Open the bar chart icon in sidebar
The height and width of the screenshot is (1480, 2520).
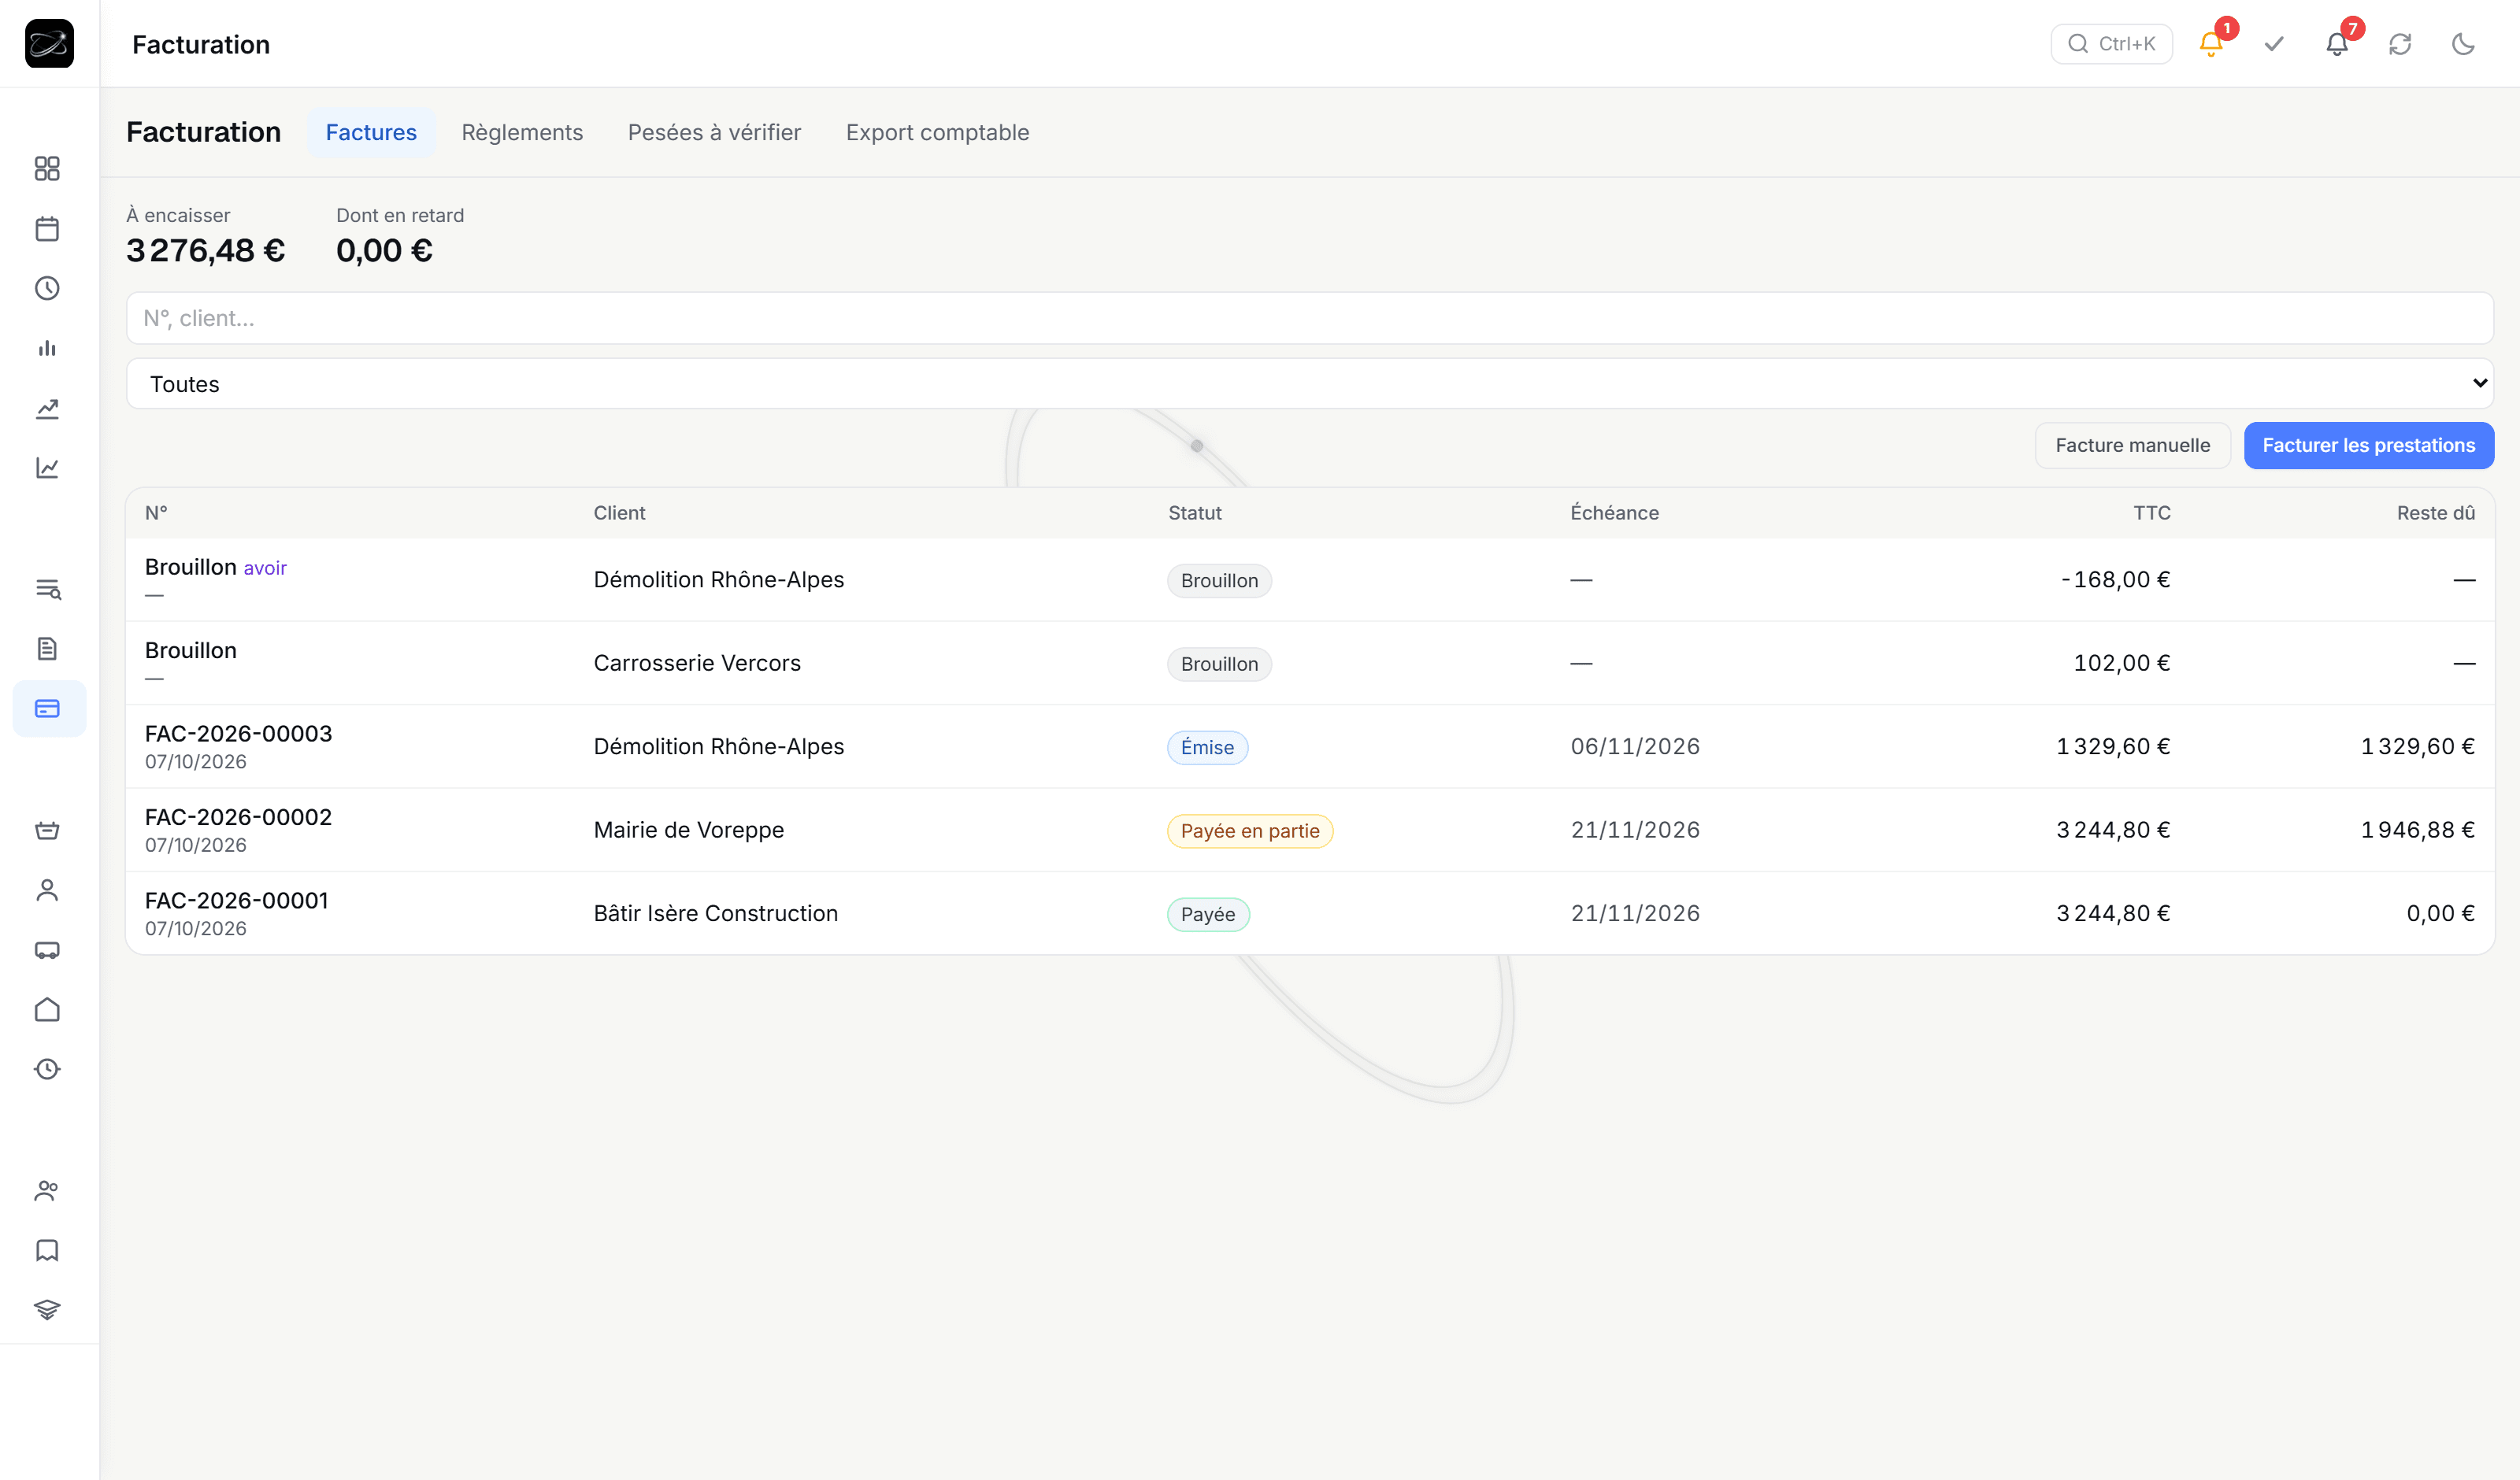[47, 348]
